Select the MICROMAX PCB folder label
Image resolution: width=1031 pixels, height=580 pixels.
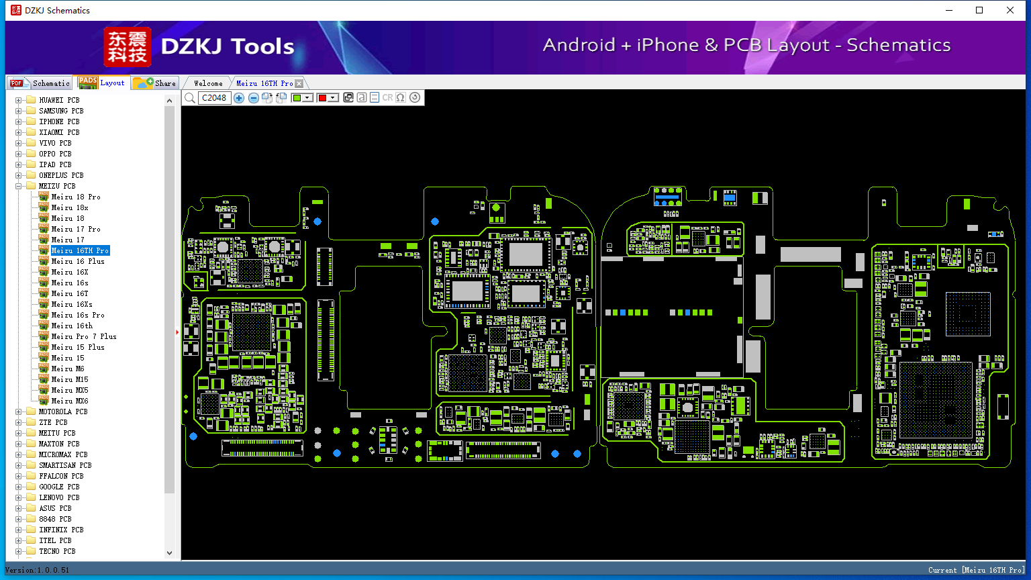pos(63,454)
